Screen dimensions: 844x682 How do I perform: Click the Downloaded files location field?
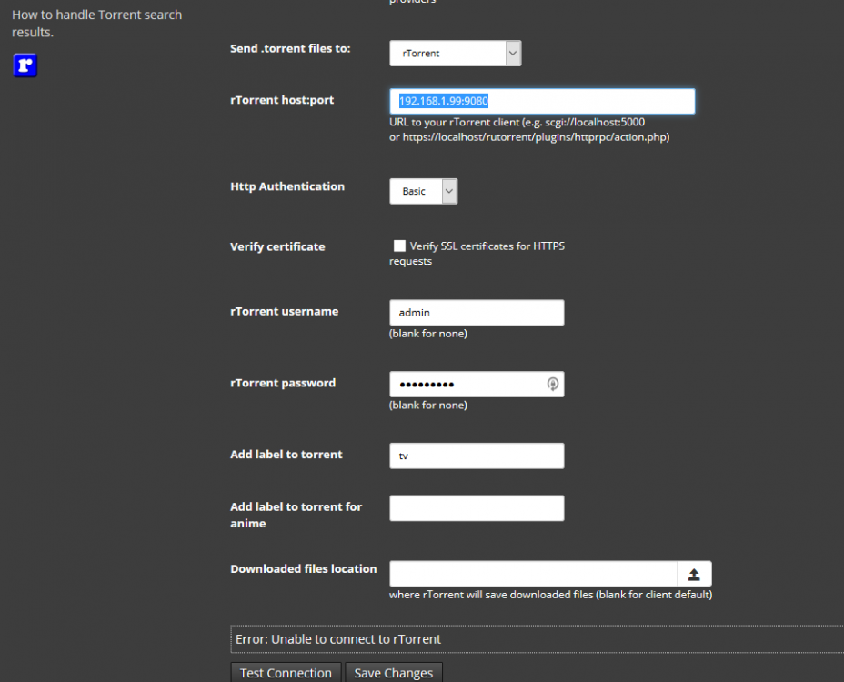pos(534,574)
